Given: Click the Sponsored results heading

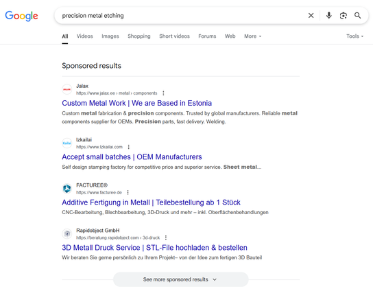Looking at the screenshot, I should (91, 66).
